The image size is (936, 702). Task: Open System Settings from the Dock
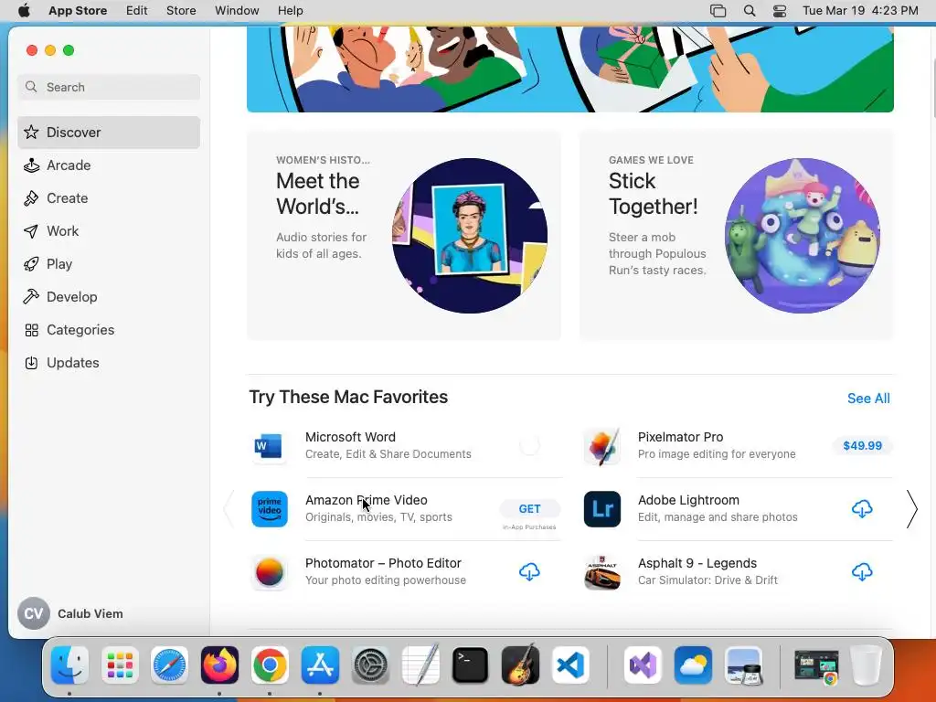point(370,665)
